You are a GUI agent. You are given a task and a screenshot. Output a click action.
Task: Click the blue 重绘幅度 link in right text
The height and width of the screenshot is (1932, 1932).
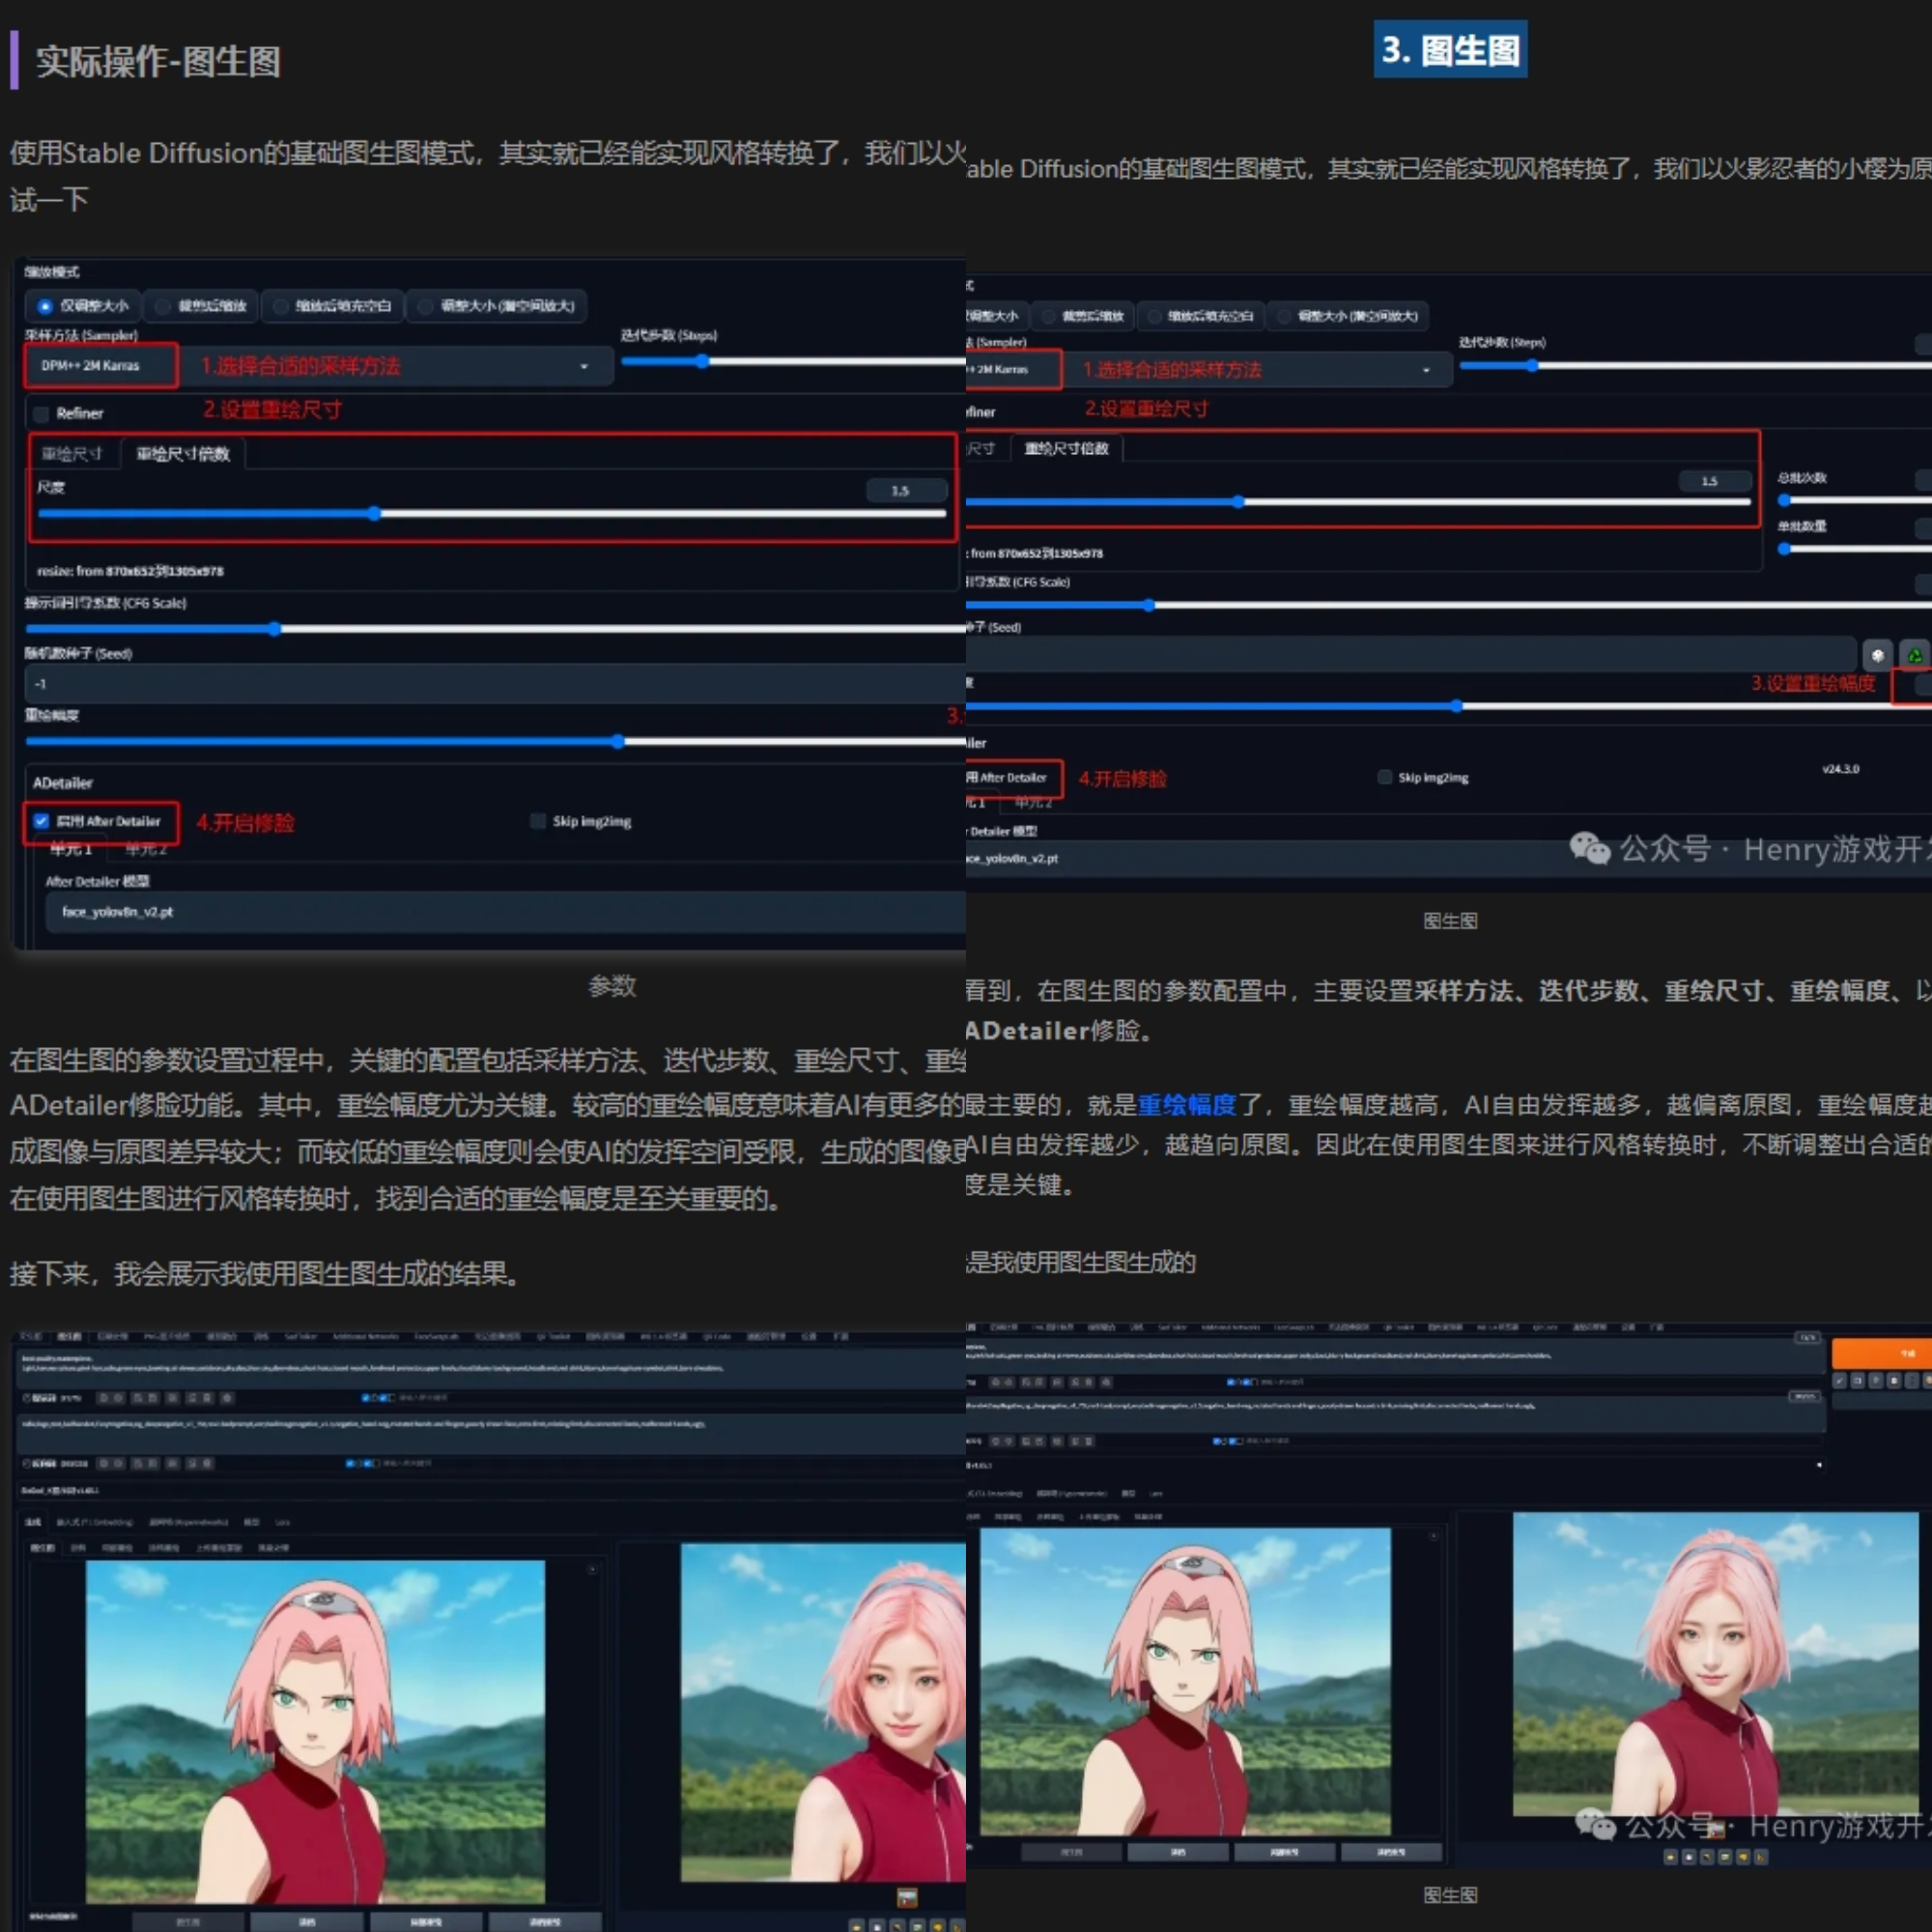point(1187,1105)
